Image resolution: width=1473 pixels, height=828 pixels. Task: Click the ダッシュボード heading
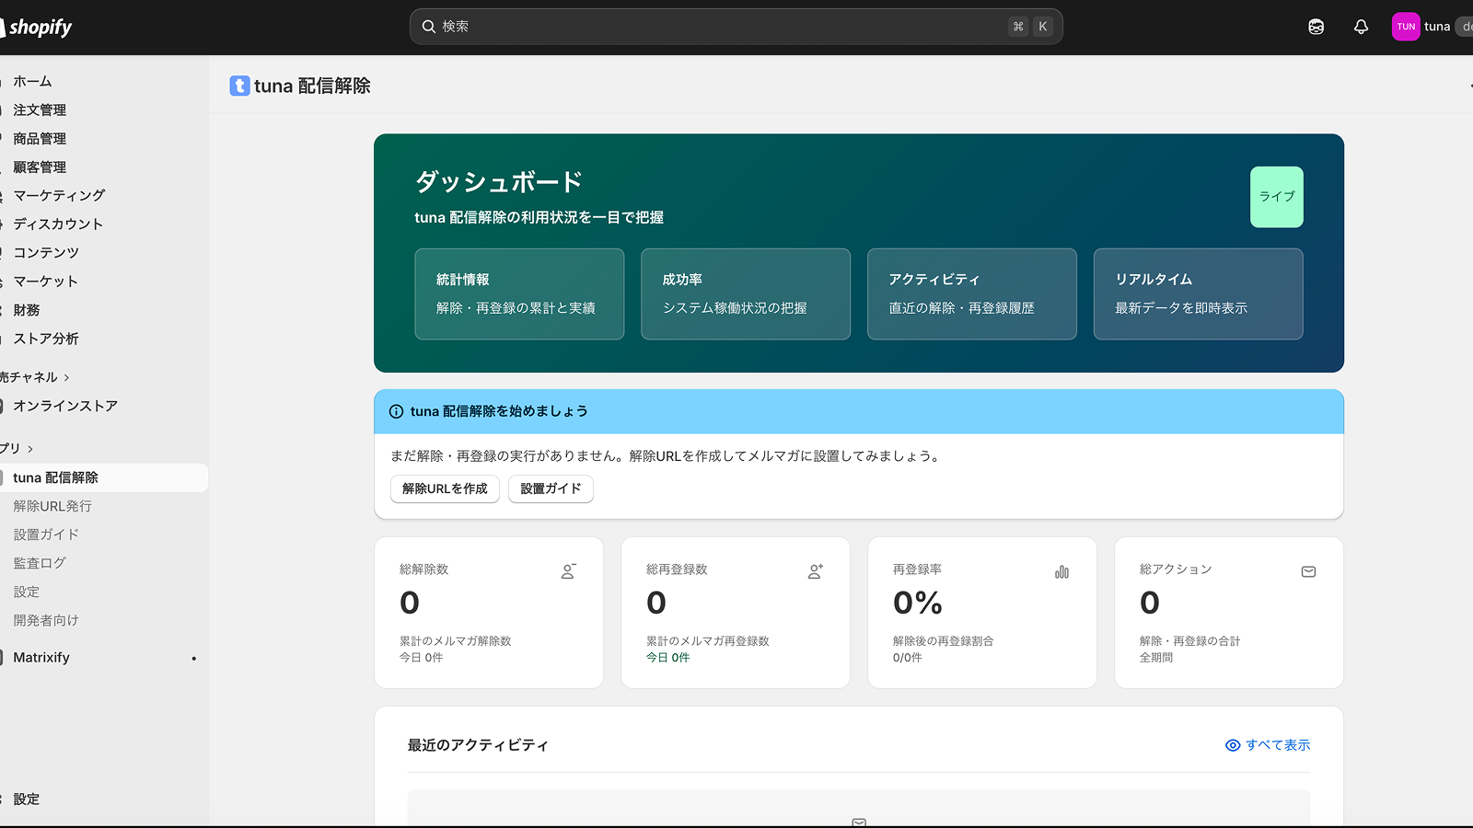[499, 182]
